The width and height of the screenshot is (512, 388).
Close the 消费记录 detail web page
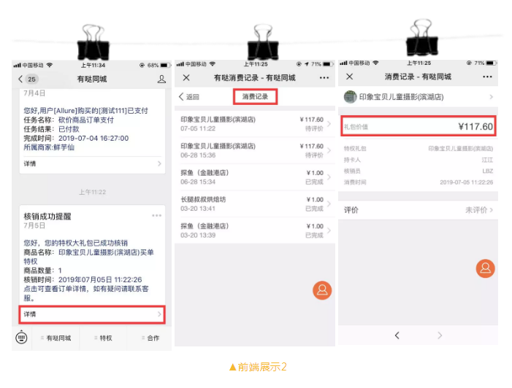(x=349, y=77)
